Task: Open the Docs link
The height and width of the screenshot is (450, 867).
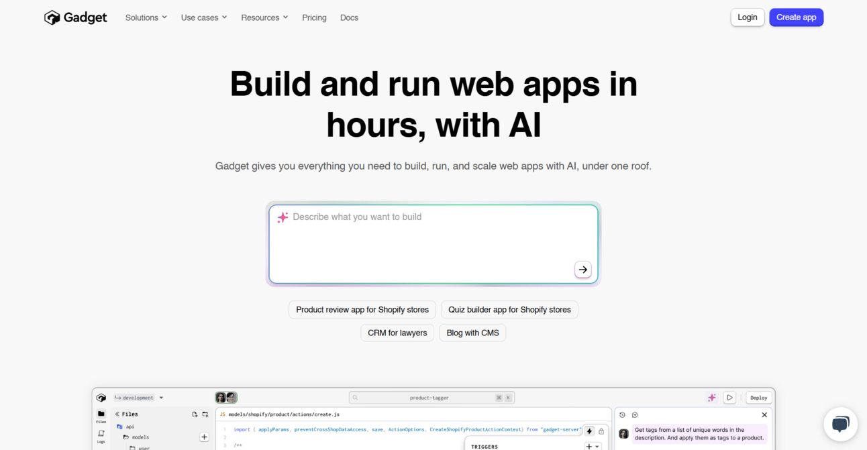Action: 349,17
